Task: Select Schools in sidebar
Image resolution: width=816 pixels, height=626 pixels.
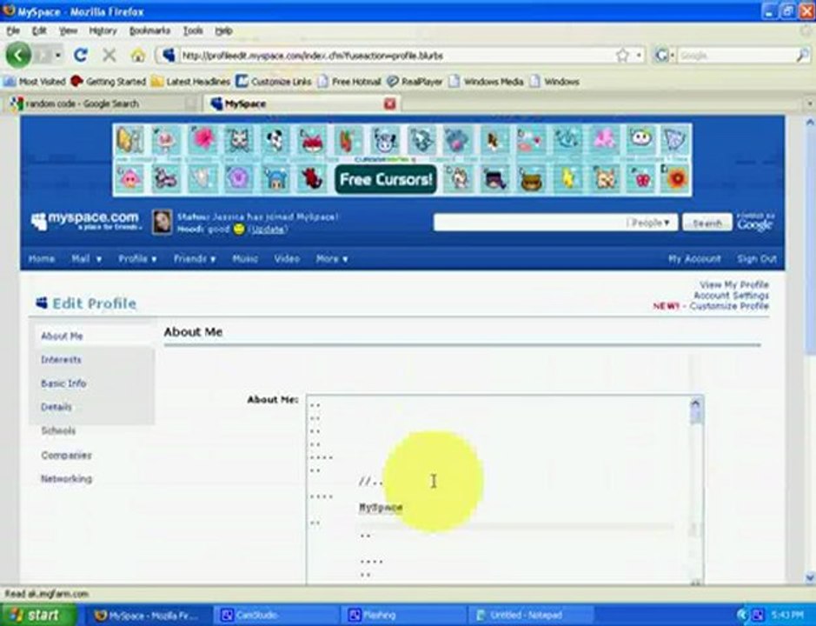Action: (58, 430)
